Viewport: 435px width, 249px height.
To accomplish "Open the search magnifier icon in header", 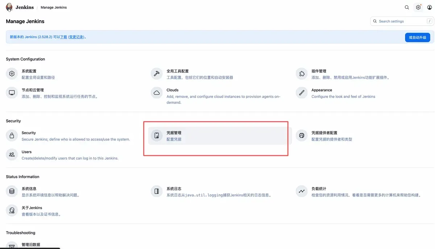I will click(407, 7).
